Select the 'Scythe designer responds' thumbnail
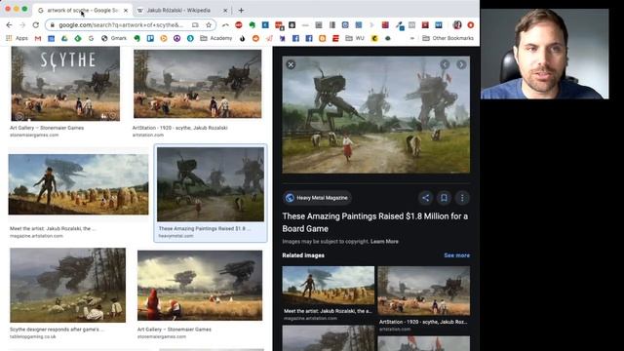 click(67, 286)
